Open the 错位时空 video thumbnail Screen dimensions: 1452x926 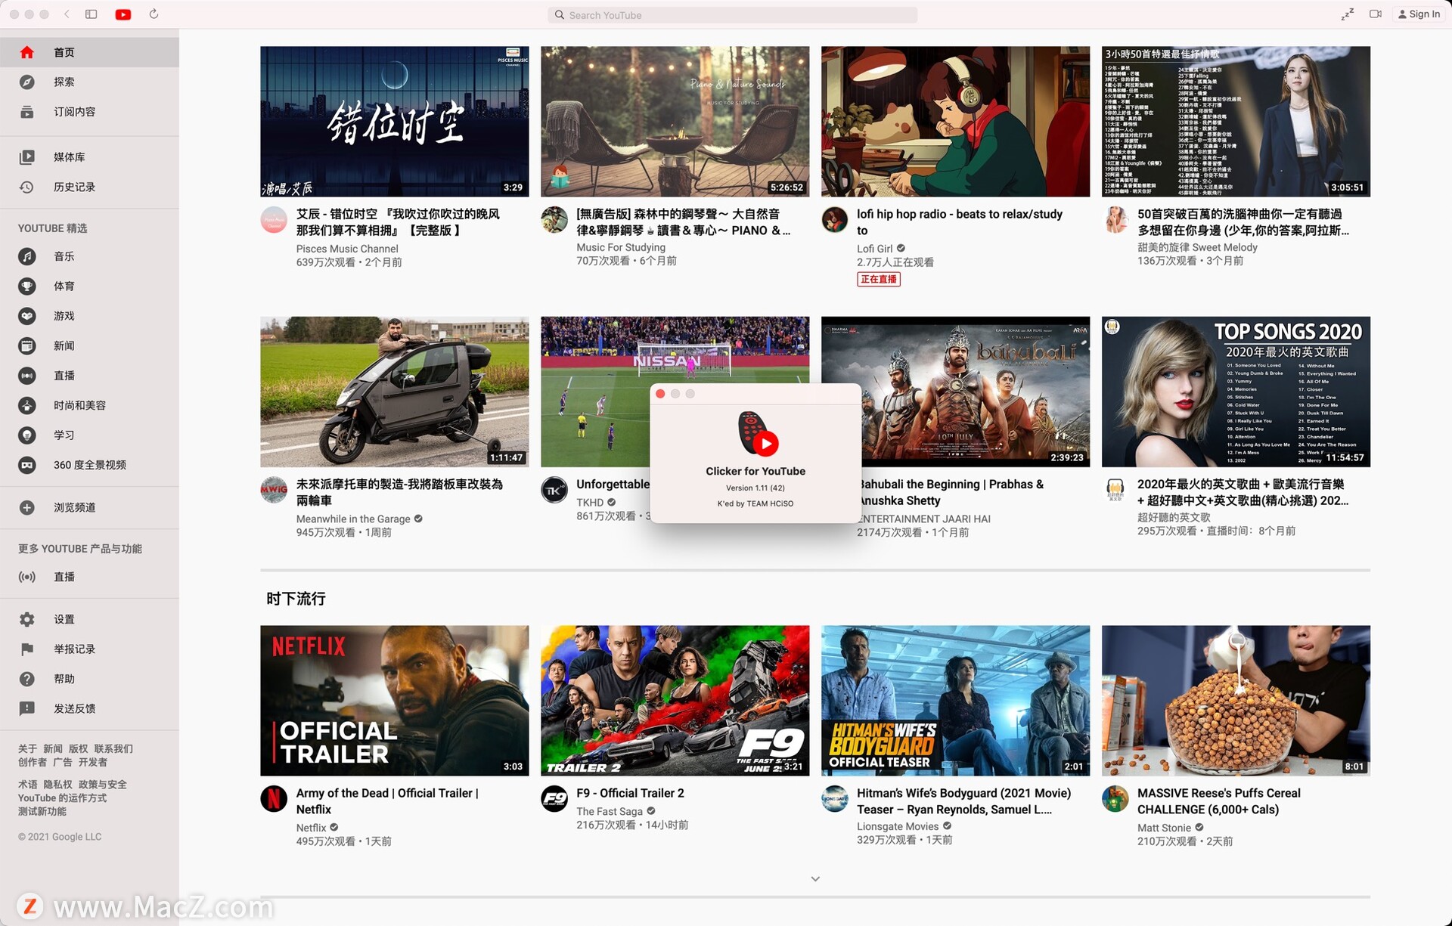[x=395, y=122]
